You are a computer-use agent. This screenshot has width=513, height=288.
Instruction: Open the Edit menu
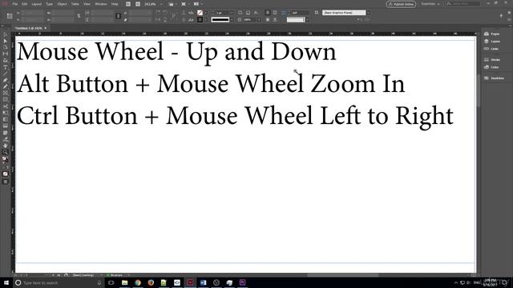tap(25, 4)
